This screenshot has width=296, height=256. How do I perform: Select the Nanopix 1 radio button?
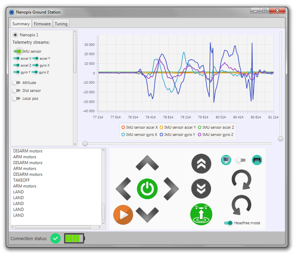coord(15,35)
